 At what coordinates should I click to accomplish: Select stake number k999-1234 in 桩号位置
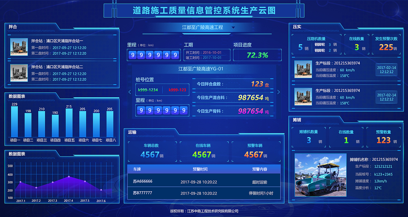pyautogui.click(x=148, y=90)
